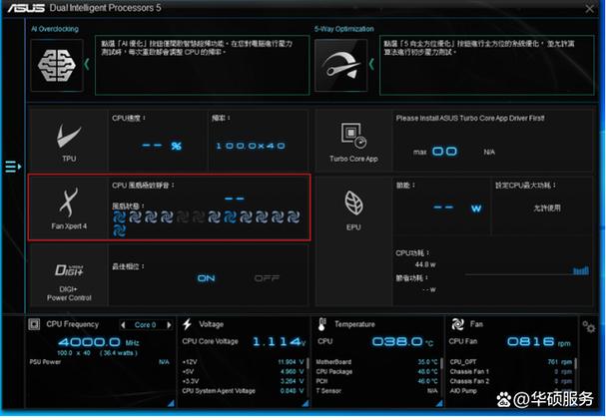Click the lone fan icon on the second fan status row
606x420 pixels.
(120, 230)
